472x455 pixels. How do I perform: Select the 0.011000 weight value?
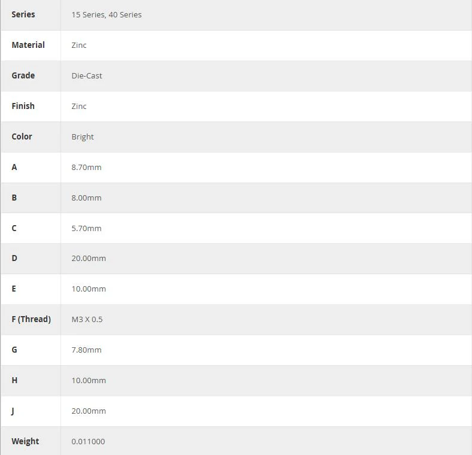(x=88, y=441)
